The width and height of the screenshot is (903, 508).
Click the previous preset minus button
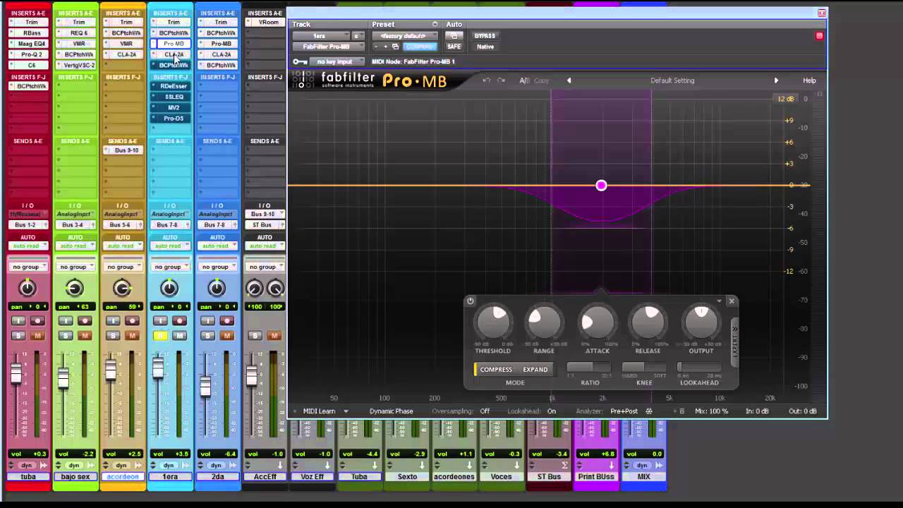(x=376, y=47)
